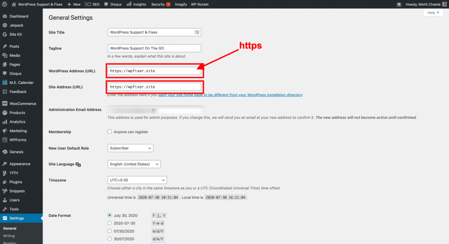Open the Insights chart icon
449x244 pixels.
tap(129, 4)
